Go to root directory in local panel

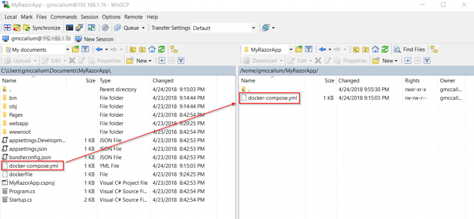(143, 49)
